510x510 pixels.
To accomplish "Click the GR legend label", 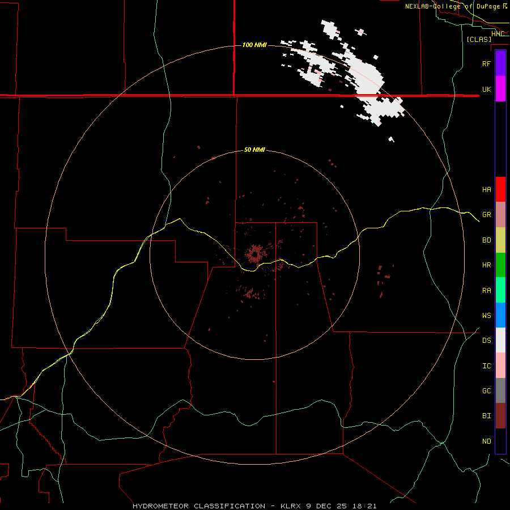I will pyautogui.click(x=486, y=215).
